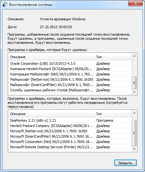Click Описание column header in the restored-programs list
The width and height of the screenshot is (145, 172).
51,114
